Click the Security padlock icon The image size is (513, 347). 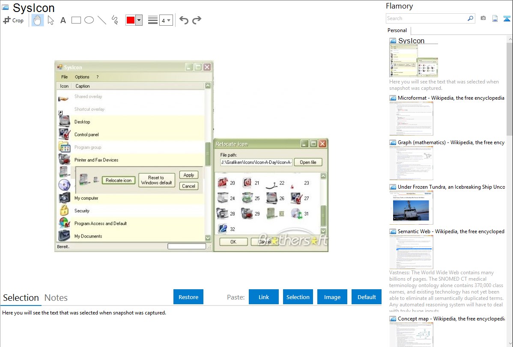pyautogui.click(x=65, y=210)
